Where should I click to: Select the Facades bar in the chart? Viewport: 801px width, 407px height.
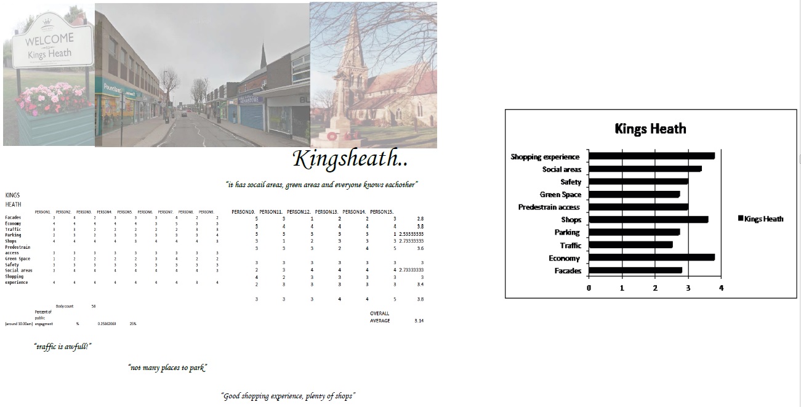(635, 270)
